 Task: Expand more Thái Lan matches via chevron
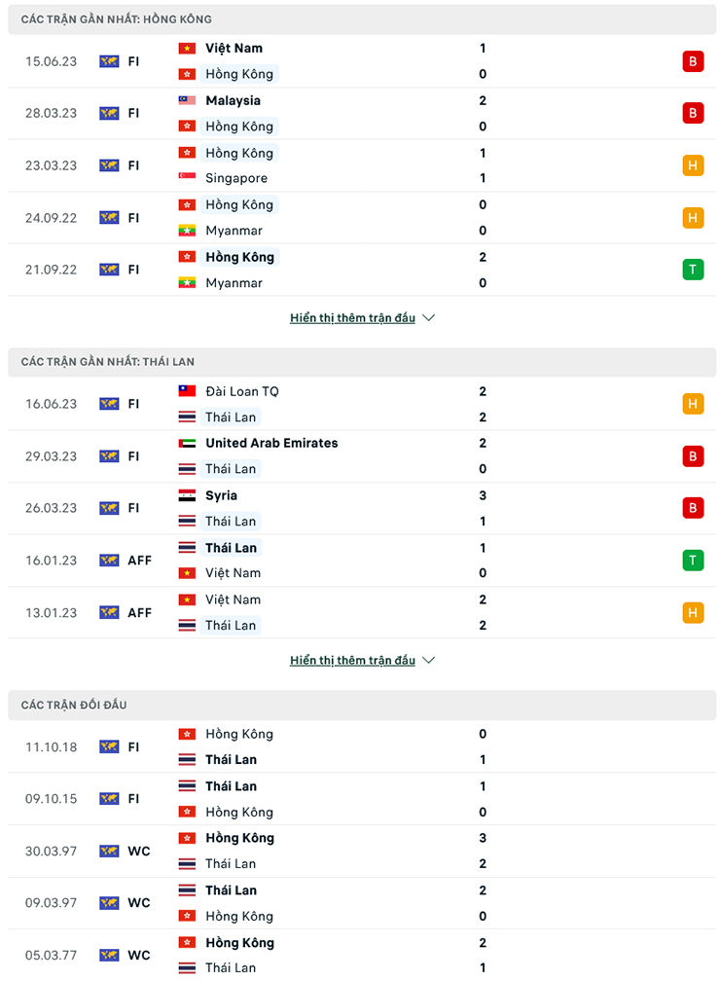[x=429, y=661]
